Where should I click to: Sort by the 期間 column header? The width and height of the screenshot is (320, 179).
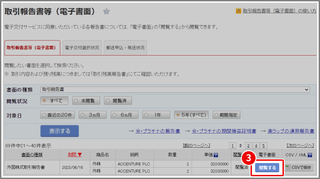[x=75, y=155]
